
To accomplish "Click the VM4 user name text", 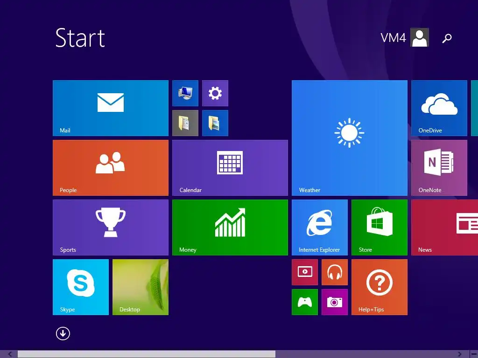I will pyautogui.click(x=393, y=38).
